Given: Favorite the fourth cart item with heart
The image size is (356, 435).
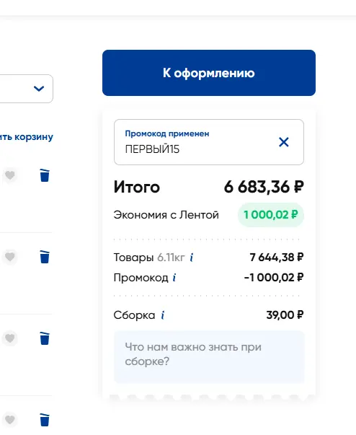Looking at the screenshot, I should point(10,420).
